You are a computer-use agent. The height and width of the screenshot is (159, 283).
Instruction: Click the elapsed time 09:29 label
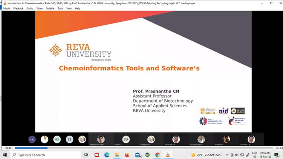click(8, 148)
